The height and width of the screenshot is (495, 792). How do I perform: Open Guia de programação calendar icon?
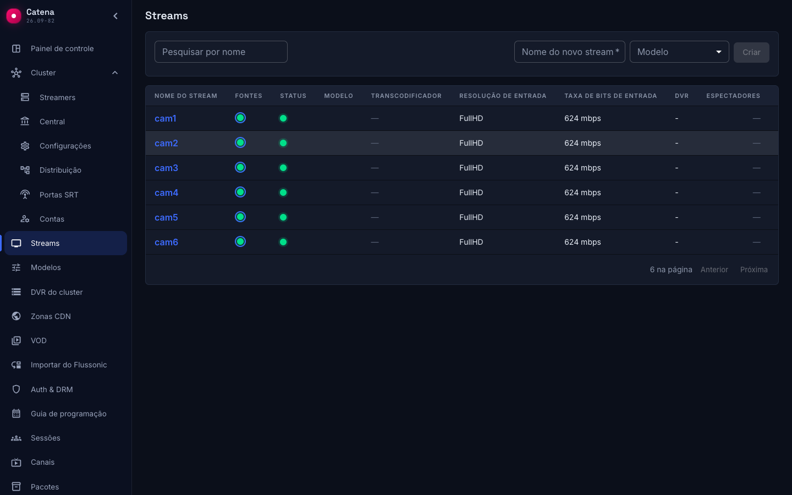coord(16,414)
